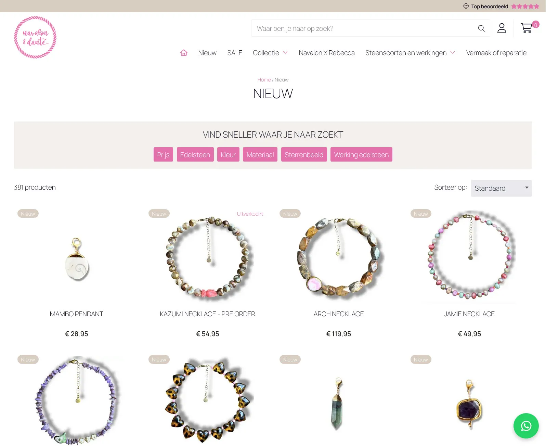Click the Home breadcrumb link

coord(264,80)
